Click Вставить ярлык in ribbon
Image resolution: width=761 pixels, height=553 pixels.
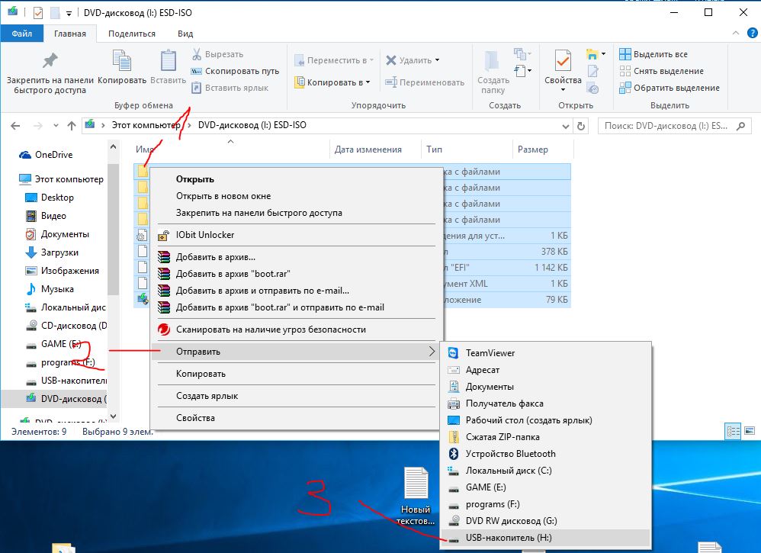230,88
